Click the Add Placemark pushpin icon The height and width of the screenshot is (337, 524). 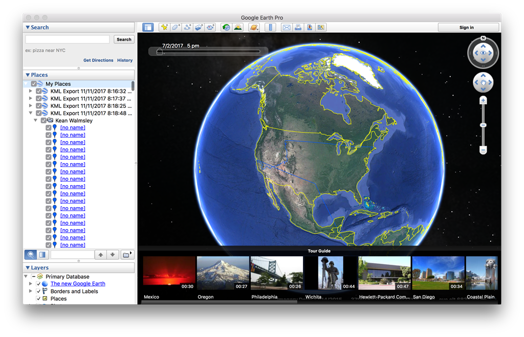164,28
